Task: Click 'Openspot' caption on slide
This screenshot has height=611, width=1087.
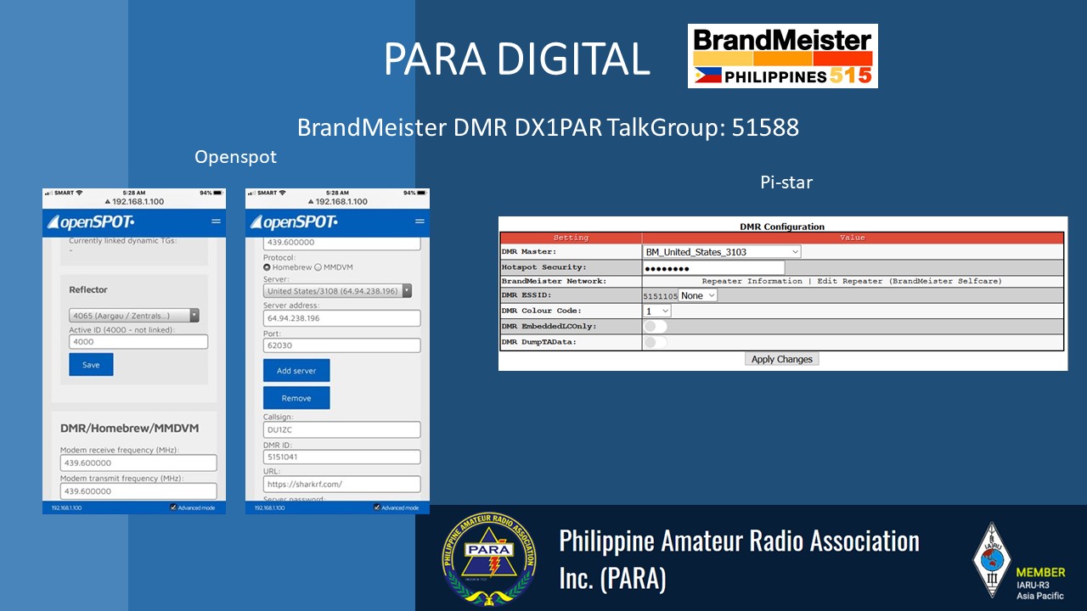Action: pyautogui.click(x=236, y=157)
